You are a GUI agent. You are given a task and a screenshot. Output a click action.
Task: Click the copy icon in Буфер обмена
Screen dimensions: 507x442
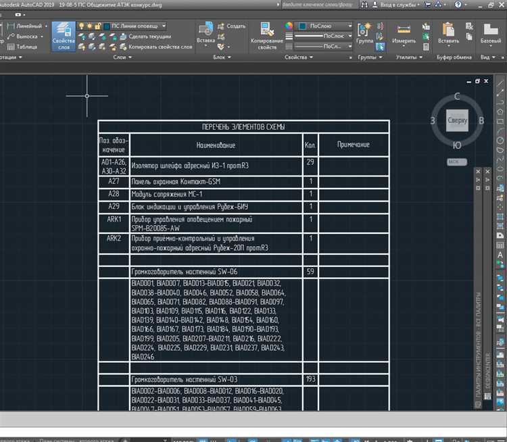pos(469,37)
